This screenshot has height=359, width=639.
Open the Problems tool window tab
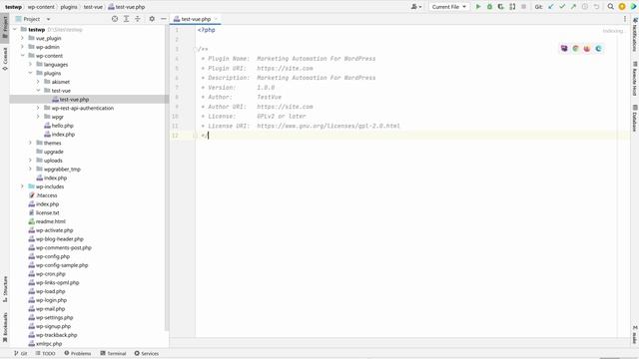click(x=78, y=353)
